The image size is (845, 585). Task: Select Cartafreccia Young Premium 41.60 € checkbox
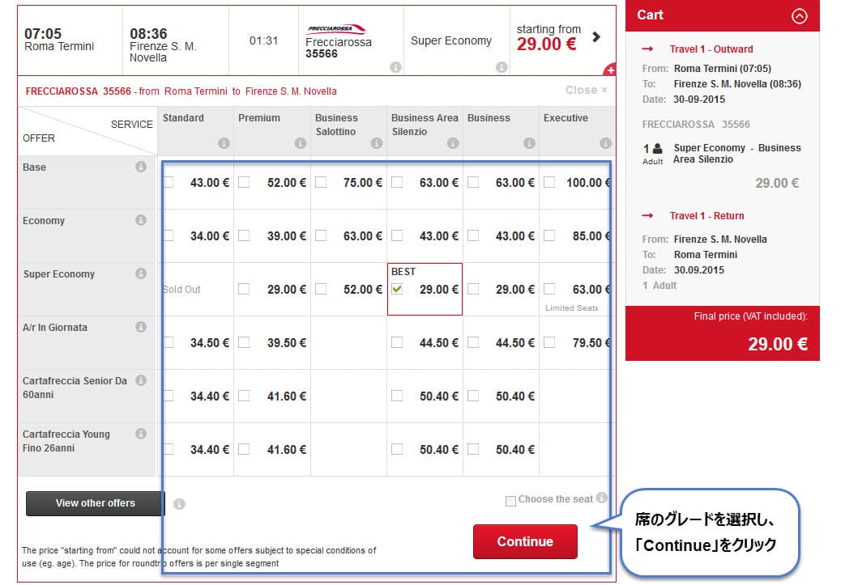pos(244,449)
